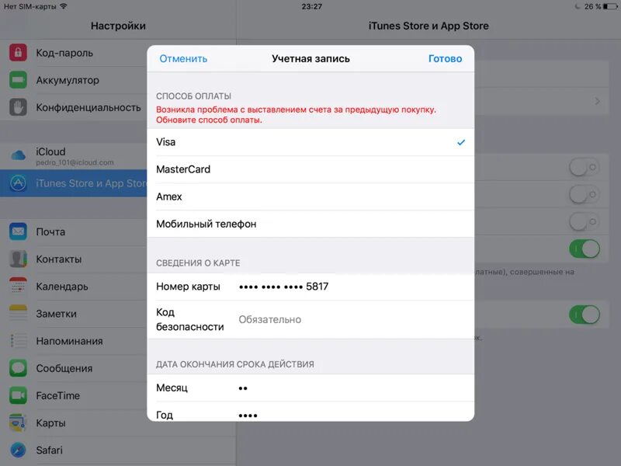Open Контакты settings
Image resolution: width=621 pixels, height=466 pixels.
(73, 259)
